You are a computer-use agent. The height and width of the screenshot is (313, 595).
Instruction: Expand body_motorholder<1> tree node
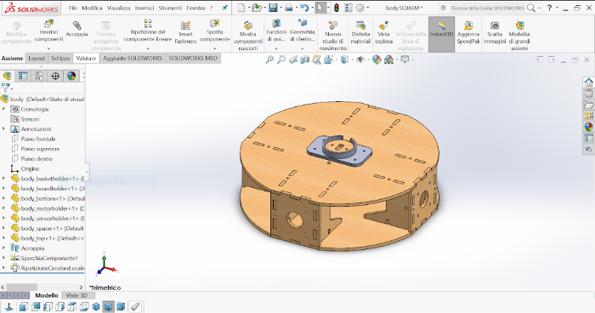click(x=3, y=208)
